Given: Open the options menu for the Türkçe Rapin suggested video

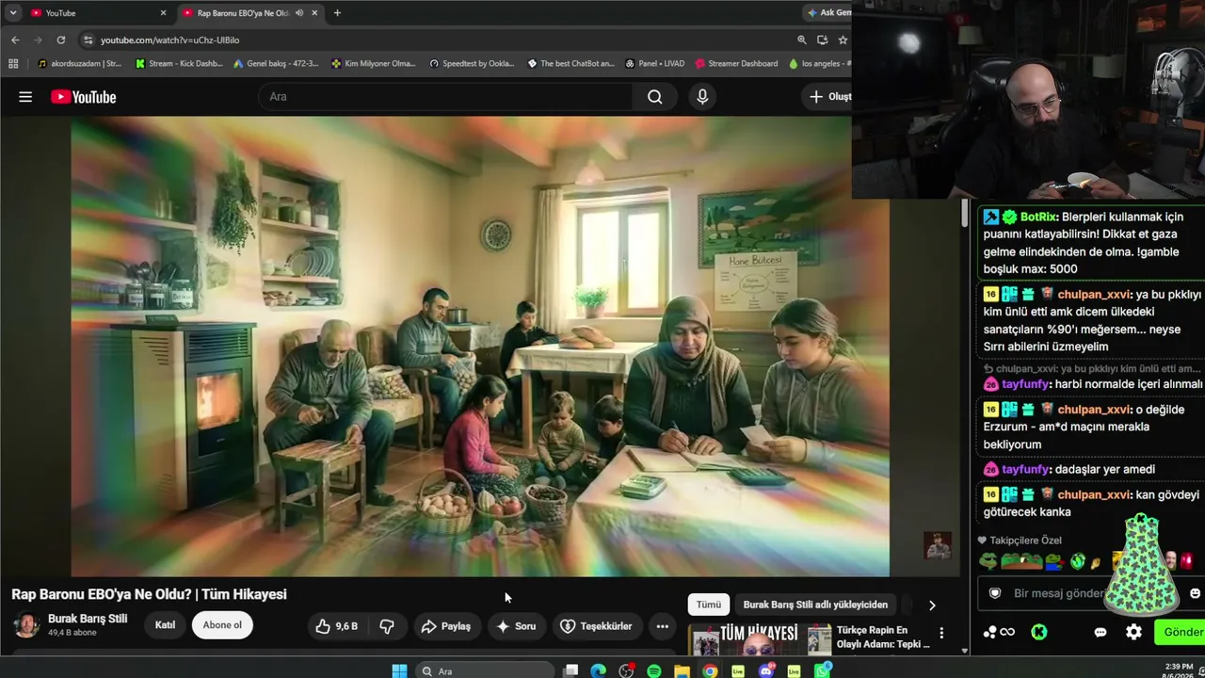Looking at the screenshot, I should (941, 633).
